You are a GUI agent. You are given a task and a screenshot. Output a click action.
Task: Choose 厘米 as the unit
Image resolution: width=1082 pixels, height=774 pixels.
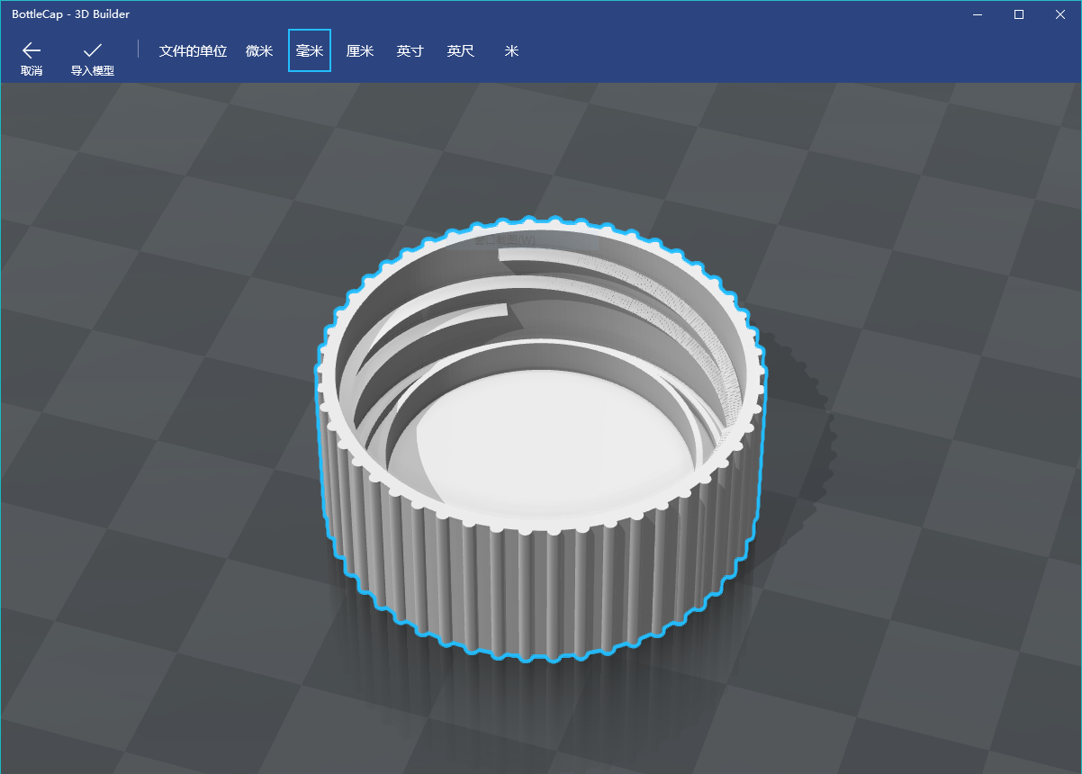360,51
